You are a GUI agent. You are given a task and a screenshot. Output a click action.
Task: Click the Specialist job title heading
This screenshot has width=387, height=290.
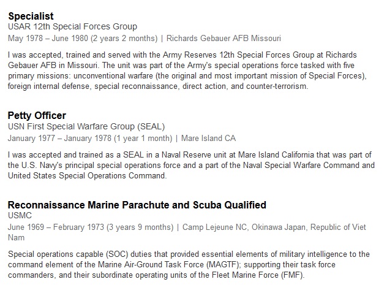tap(31, 17)
